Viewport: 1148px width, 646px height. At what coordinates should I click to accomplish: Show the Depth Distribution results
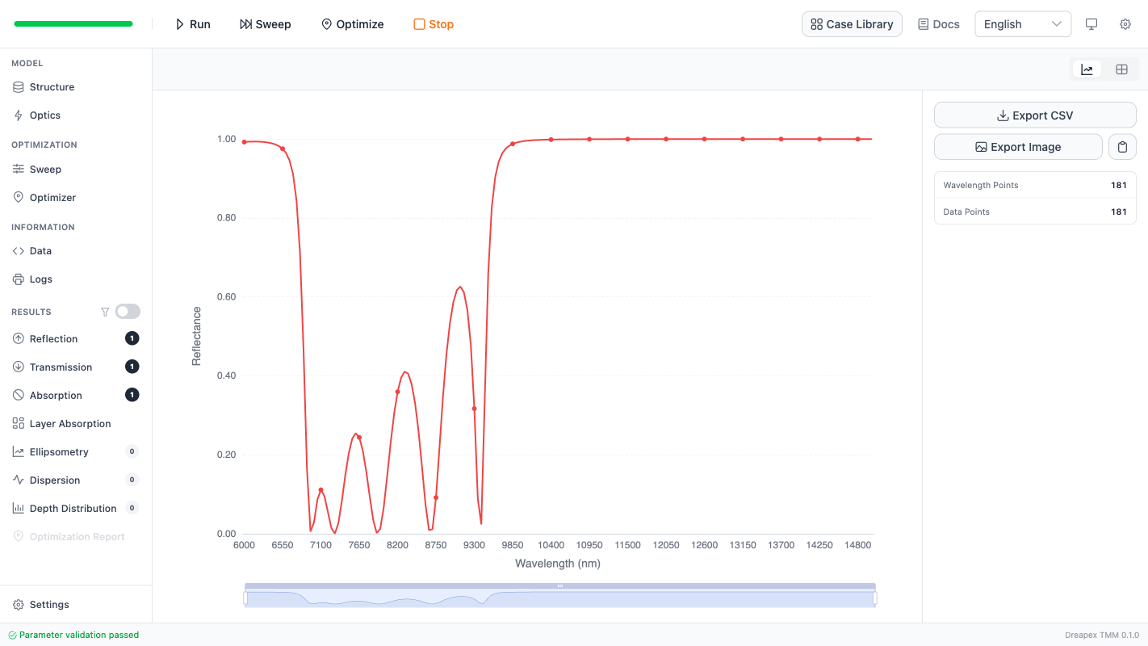tap(73, 508)
